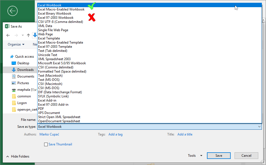Open the Organize menu
Image resolution: width=266 pixels, height=165 pixels.
click(x=16, y=44)
